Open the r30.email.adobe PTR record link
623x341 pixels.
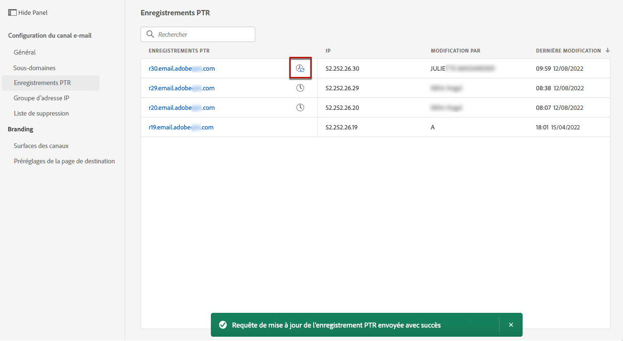click(182, 68)
